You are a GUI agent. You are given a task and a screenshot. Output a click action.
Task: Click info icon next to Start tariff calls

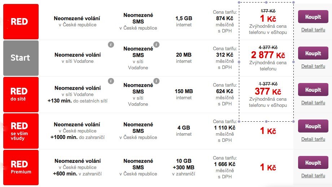pos(111,44)
